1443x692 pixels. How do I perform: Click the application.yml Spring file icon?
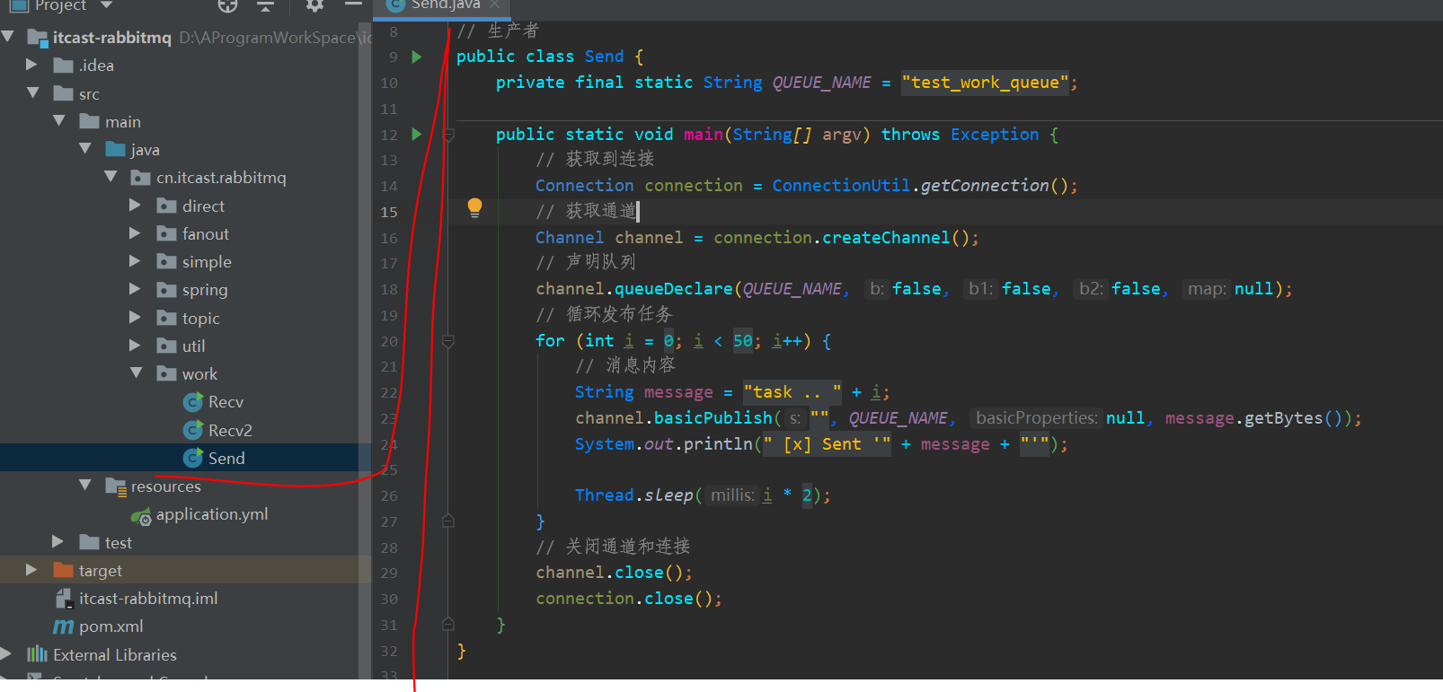coord(141,515)
